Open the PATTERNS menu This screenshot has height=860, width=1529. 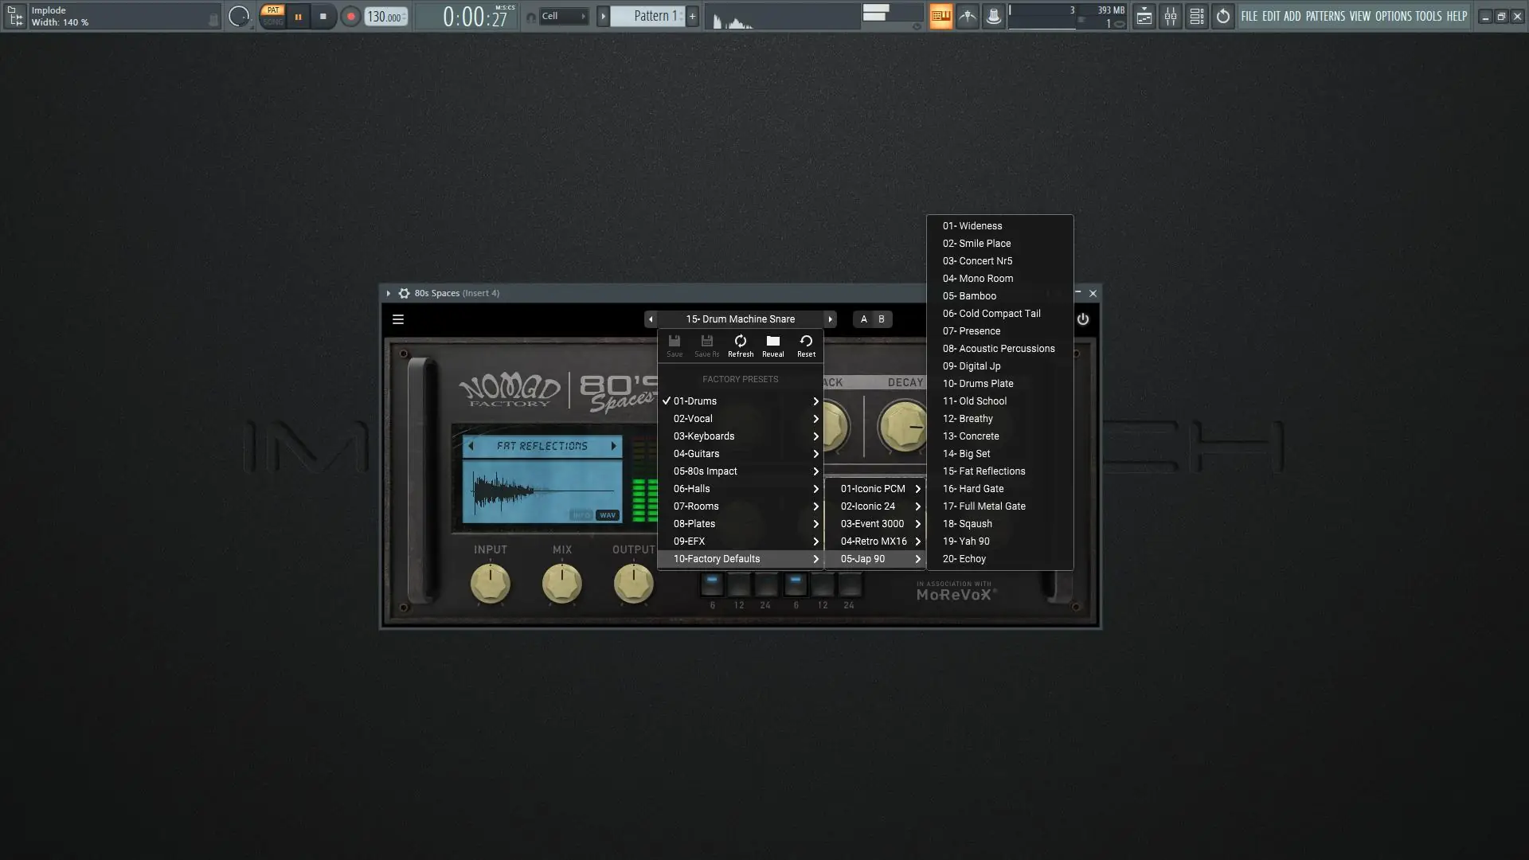tap(1324, 16)
